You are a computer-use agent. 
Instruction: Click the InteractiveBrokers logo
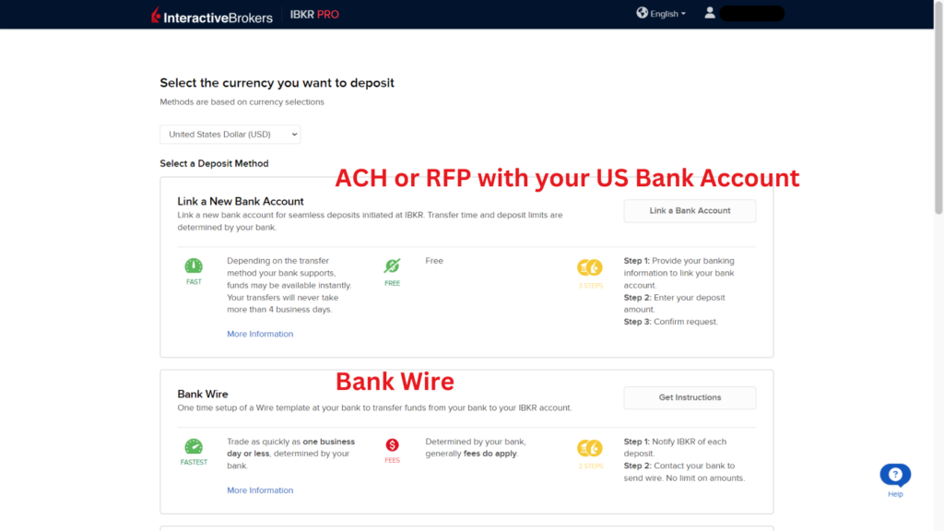click(210, 14)
